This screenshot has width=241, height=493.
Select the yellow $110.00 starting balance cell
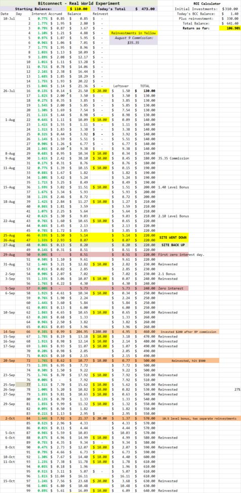pyautogui.click(x=79, y=9)
